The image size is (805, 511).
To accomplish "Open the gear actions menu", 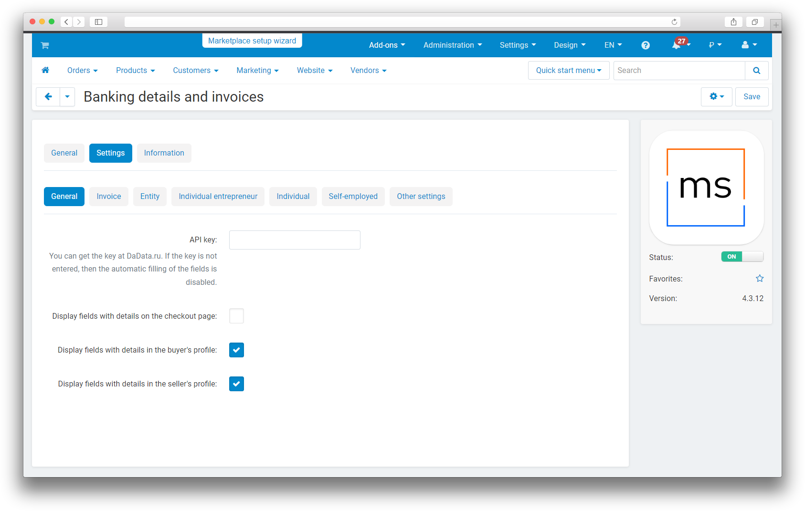I will coord(716,97).
